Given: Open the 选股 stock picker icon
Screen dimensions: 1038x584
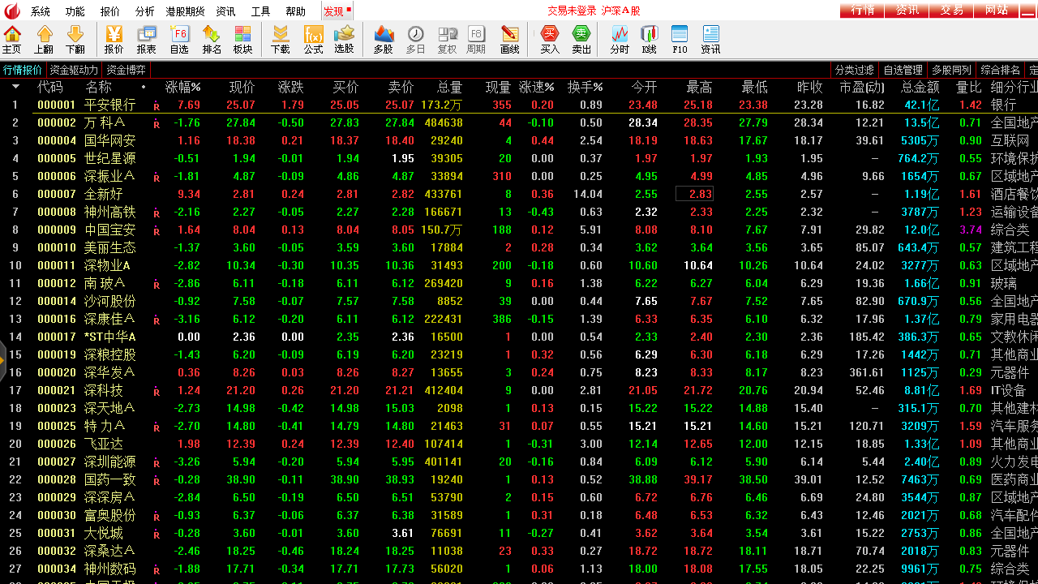Looking at the screenshot, I should pyautogui.click(x=344, y=39).
